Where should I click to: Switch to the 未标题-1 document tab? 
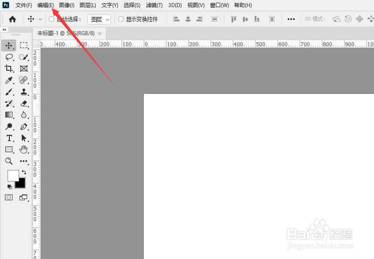click(66, 33)
